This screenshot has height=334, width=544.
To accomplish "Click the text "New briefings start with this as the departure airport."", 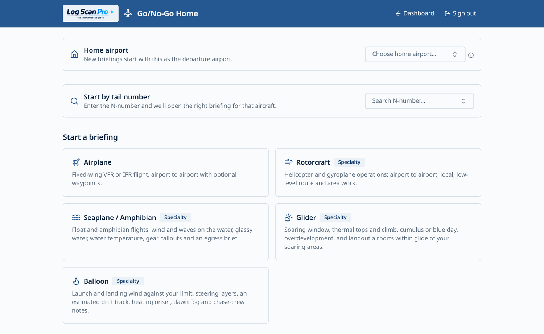I will [158, 59].
